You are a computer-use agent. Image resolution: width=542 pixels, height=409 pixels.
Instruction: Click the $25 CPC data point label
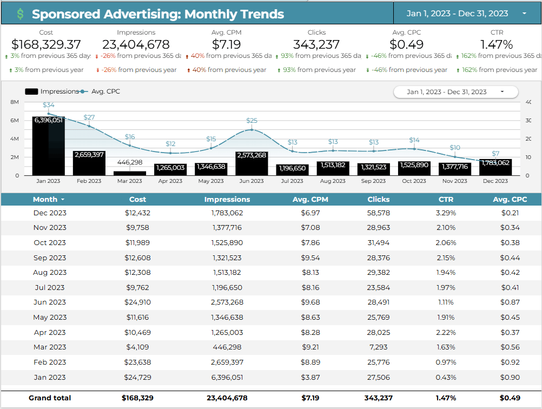point(252,121)
